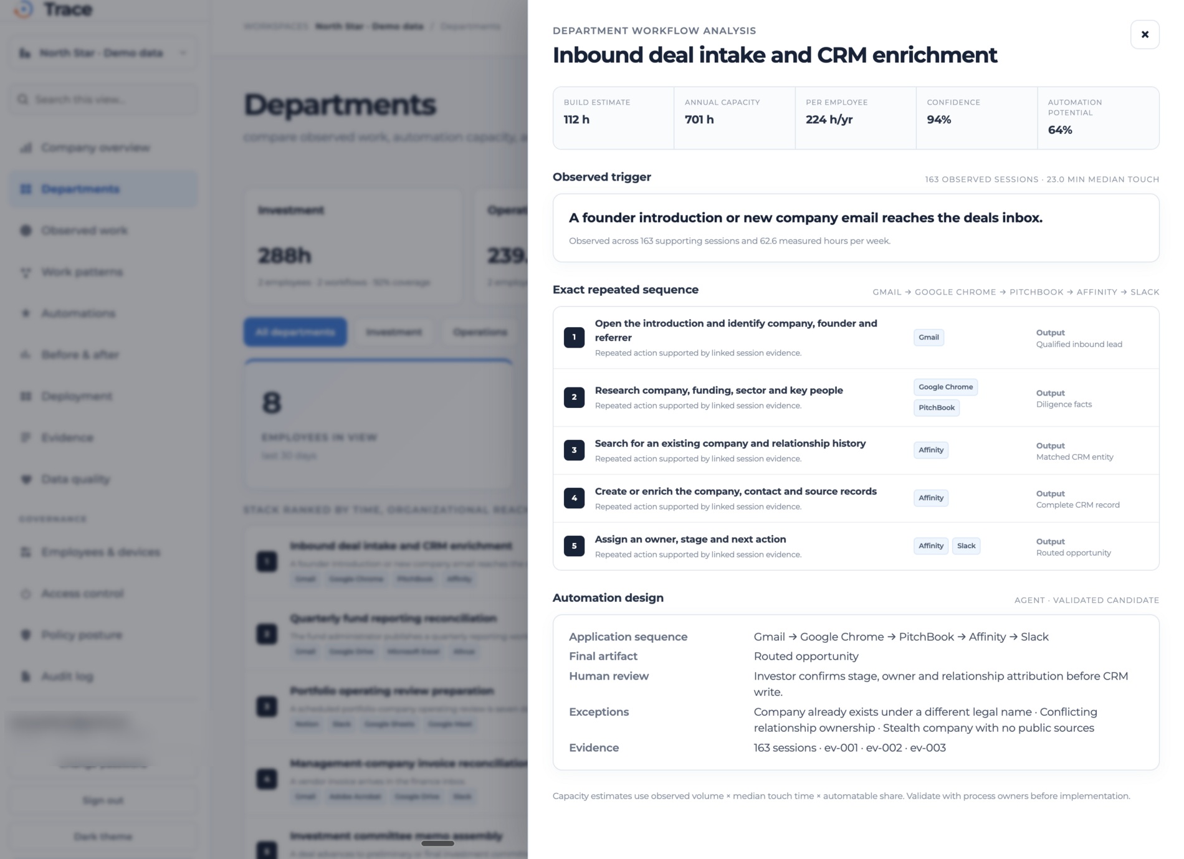
Task: Click the Deployment sidebar icon
Action: coord(26,396)
